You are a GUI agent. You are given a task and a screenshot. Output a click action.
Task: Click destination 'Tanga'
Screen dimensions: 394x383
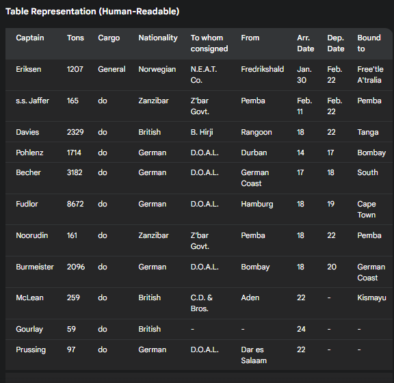[368, 132]
